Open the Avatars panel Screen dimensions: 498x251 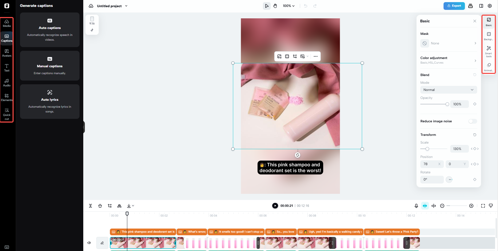click(7, 53)
